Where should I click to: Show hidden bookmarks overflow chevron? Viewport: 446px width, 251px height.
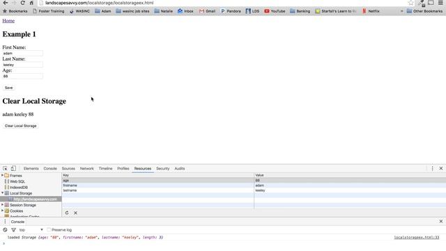(x=401, y=11)
